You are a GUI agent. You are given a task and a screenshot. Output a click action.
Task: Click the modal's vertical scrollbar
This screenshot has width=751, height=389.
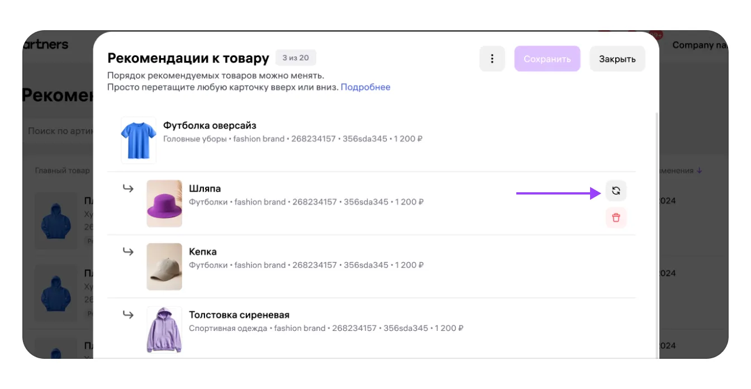(657, 224)
